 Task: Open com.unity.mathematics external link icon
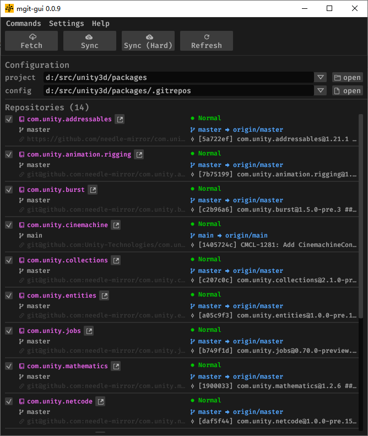[x=116, y=367]
